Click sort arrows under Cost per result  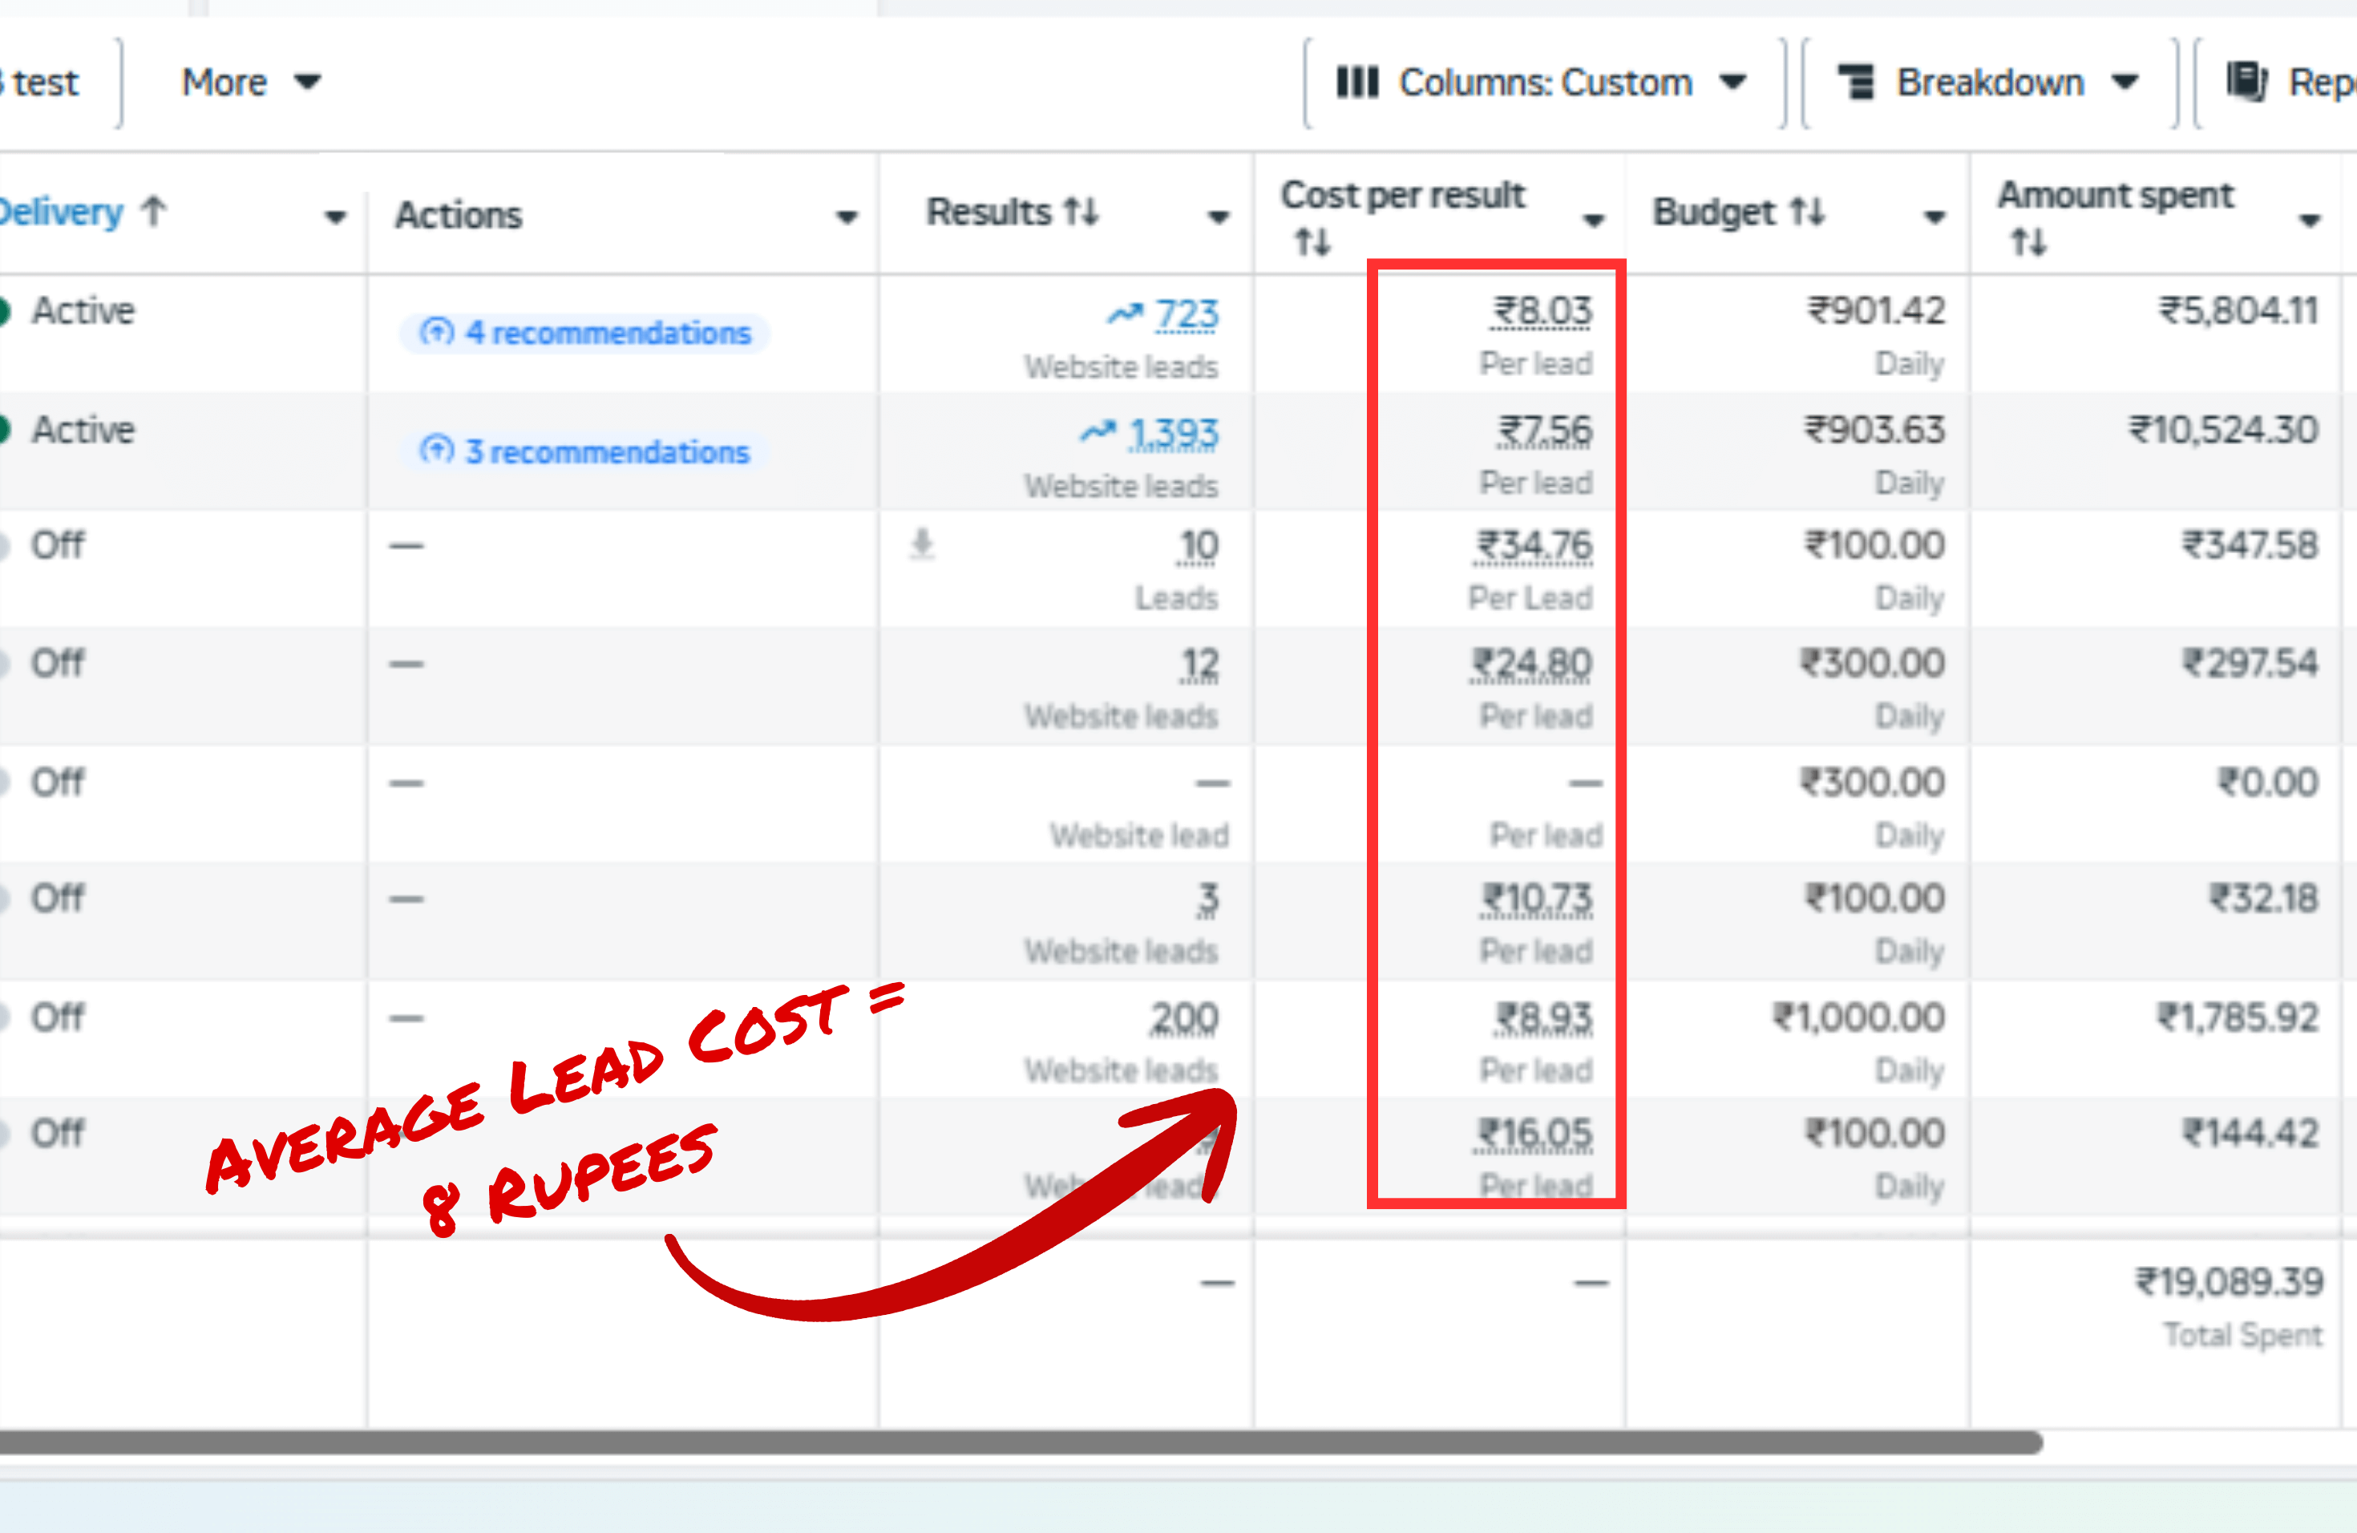click(1313, 241)
